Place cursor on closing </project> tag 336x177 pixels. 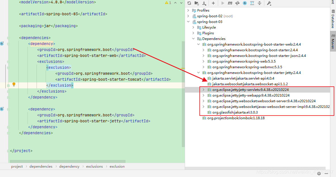21,151
